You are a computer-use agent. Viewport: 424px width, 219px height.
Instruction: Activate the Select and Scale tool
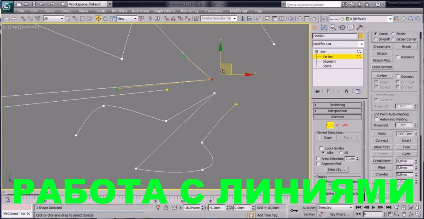tap(113, 18)
